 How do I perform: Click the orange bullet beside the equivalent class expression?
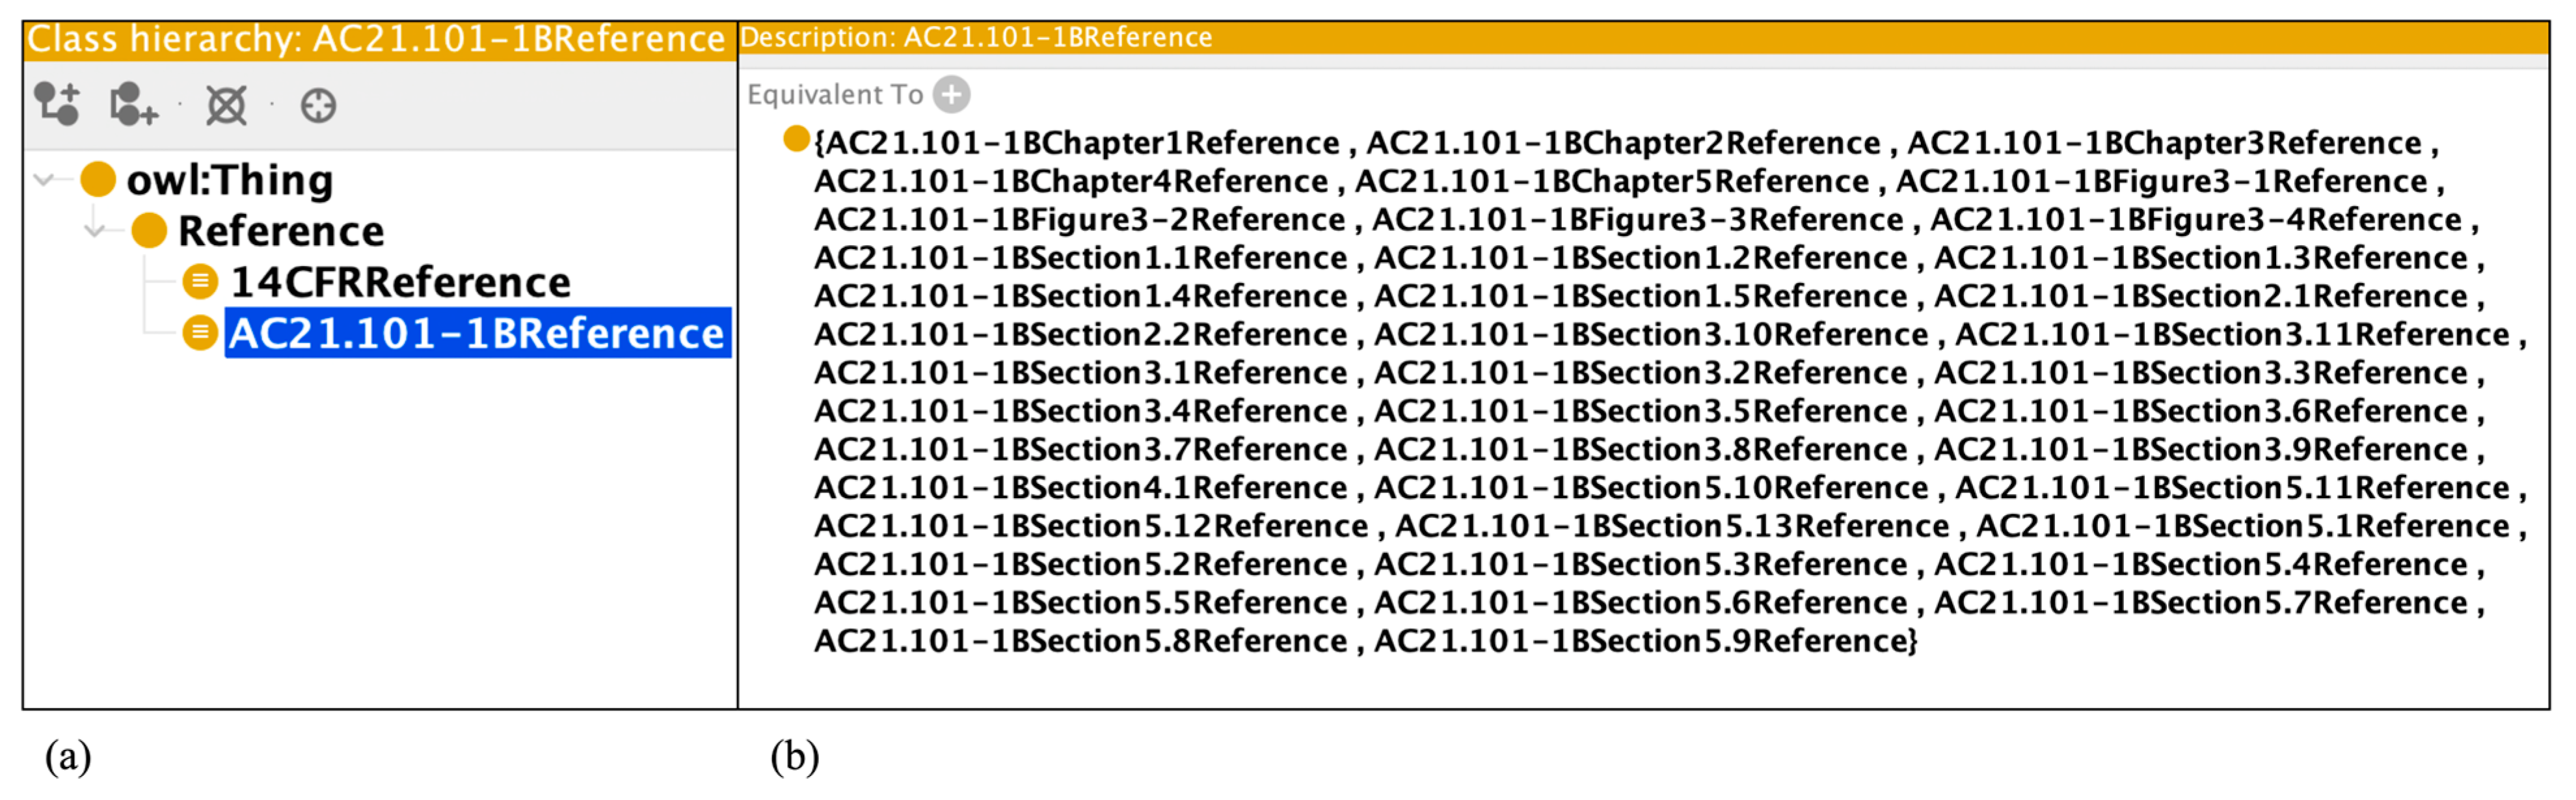pos(796,139)
